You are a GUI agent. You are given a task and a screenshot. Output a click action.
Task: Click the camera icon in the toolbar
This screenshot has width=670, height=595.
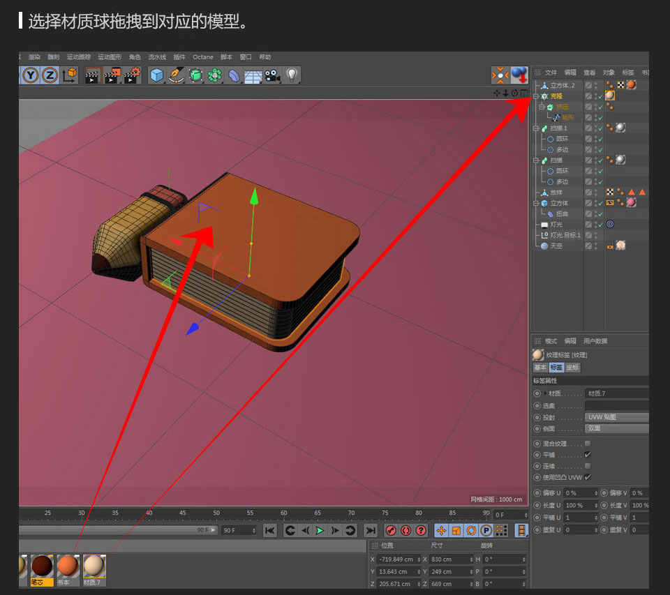[271, 75]
